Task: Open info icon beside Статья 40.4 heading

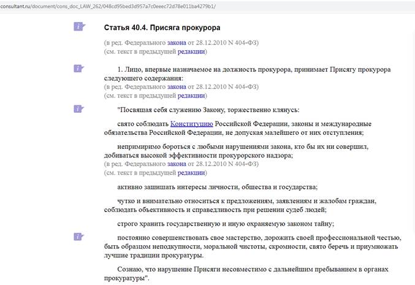Action: pos(79,26)
